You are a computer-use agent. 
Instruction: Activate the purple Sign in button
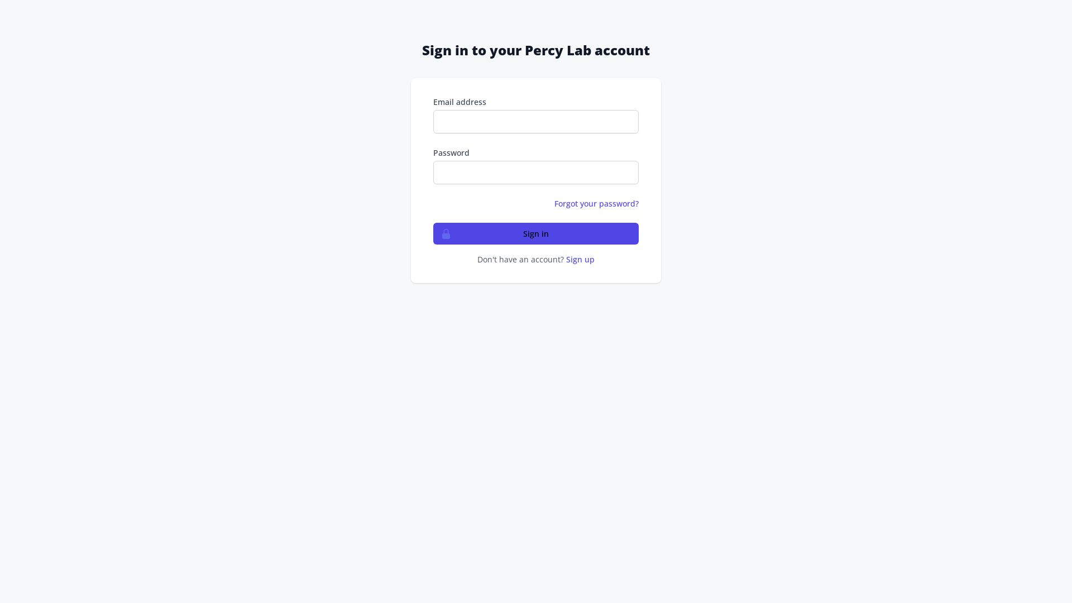click(x=535, y=233)
